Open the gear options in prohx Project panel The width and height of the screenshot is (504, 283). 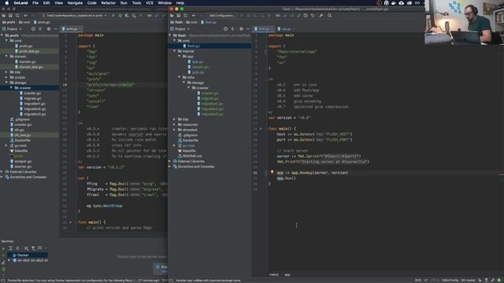[49, 29]
